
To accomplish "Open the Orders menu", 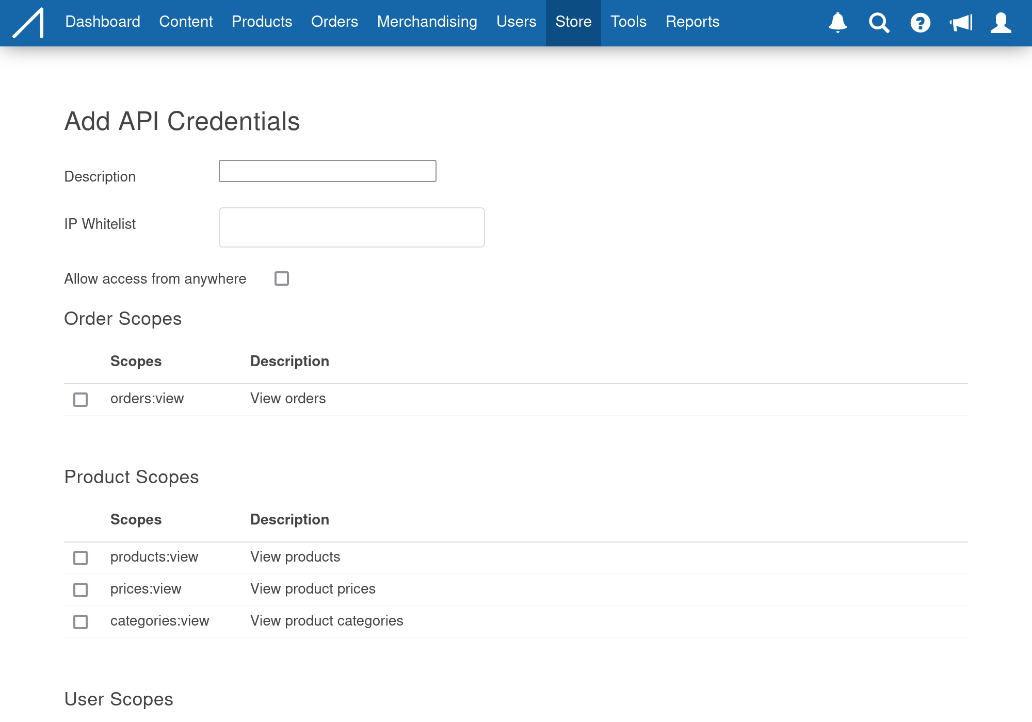I will [x=334, y=22].
